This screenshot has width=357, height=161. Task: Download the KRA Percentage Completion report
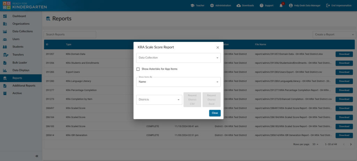point(344,90)
